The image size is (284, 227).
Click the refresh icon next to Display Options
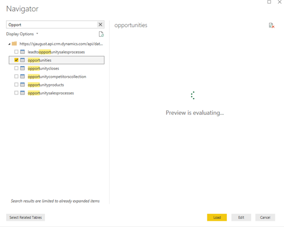[x=101, y=35]
